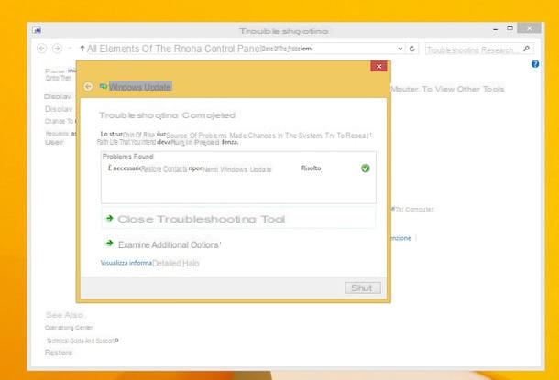The image size is (559, 380).
Task: Click the back navigation arrow in Control Panel window
Action: coord(42,49)
